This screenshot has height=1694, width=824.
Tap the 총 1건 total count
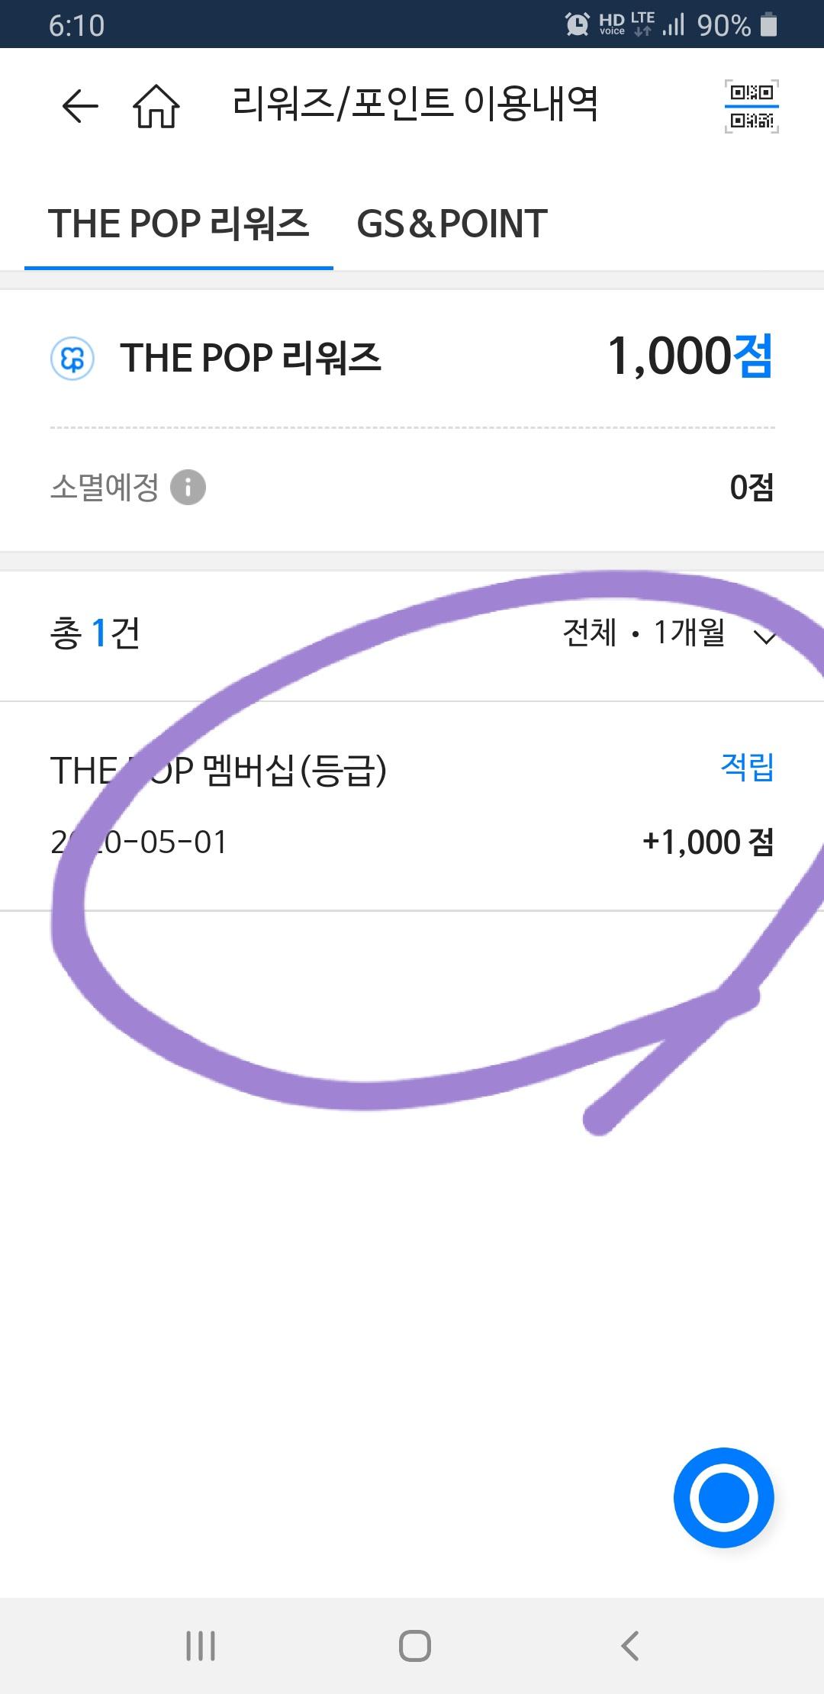pyautogui.click(x=95, y=633)
